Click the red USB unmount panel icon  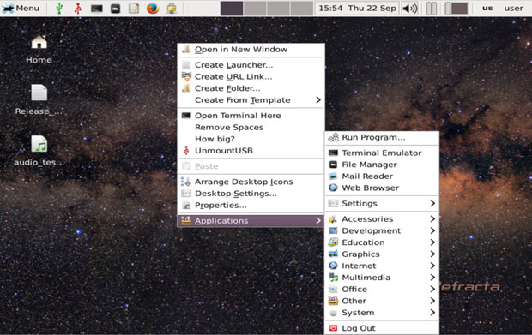click(78, 8)
